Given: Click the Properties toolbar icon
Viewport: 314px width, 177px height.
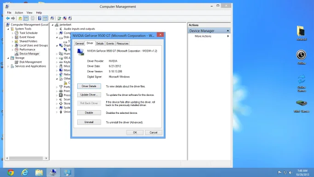Looking at the screenshot, I should coord(33,18).
